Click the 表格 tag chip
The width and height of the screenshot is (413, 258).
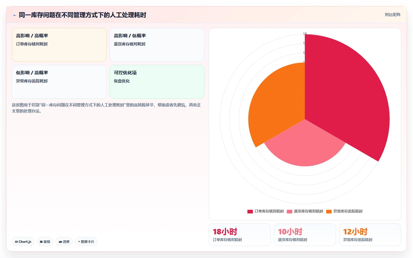point(45,242)
